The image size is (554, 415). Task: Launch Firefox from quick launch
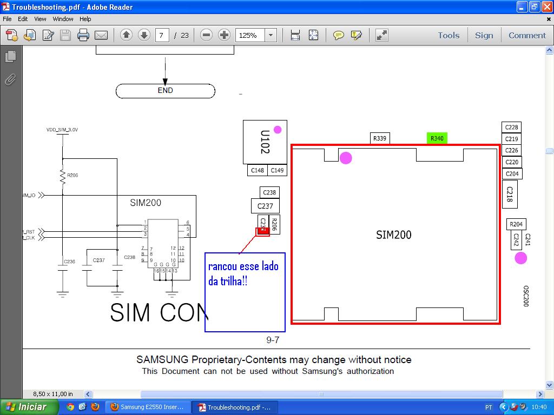pos(95,407)
